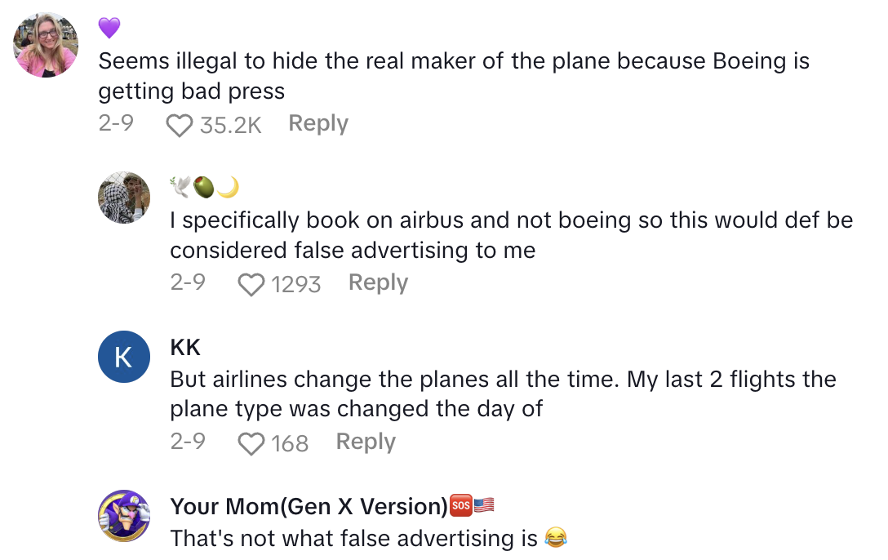Like the comment about Boeing bad press
888x560 pixels.
tap(179, 125)
